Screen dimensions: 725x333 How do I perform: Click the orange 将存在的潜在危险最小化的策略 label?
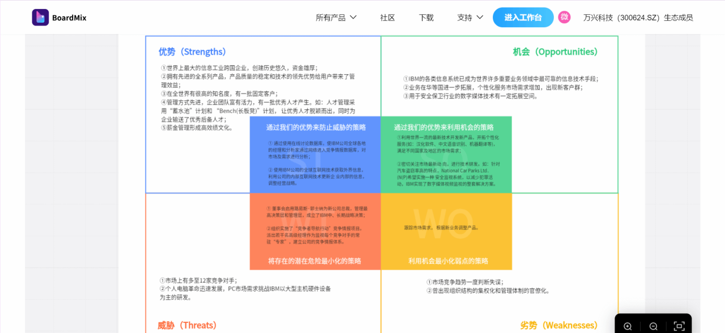pyautogui.click(x=314, y=261)
